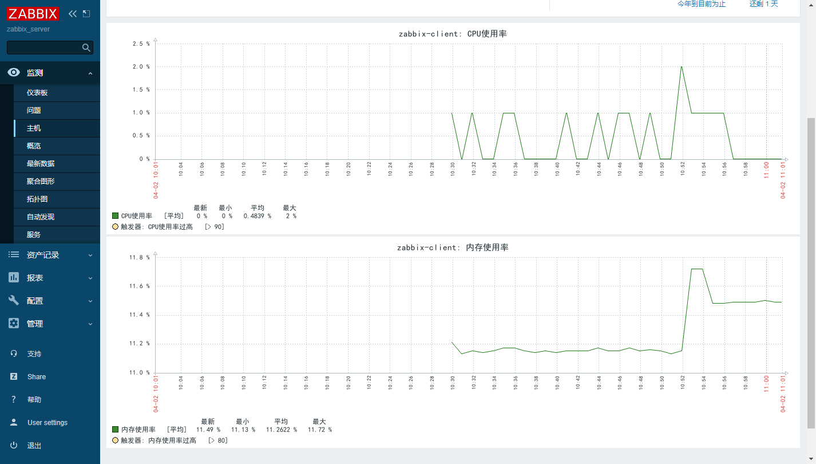Open 自动发现 menu item
This screenshot has width=816, height=464.
[57, 217]
